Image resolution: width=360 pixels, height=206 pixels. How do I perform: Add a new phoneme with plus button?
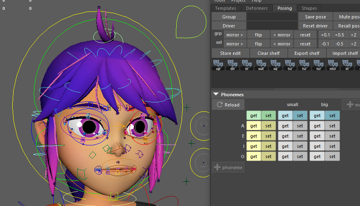pos(228,168)
